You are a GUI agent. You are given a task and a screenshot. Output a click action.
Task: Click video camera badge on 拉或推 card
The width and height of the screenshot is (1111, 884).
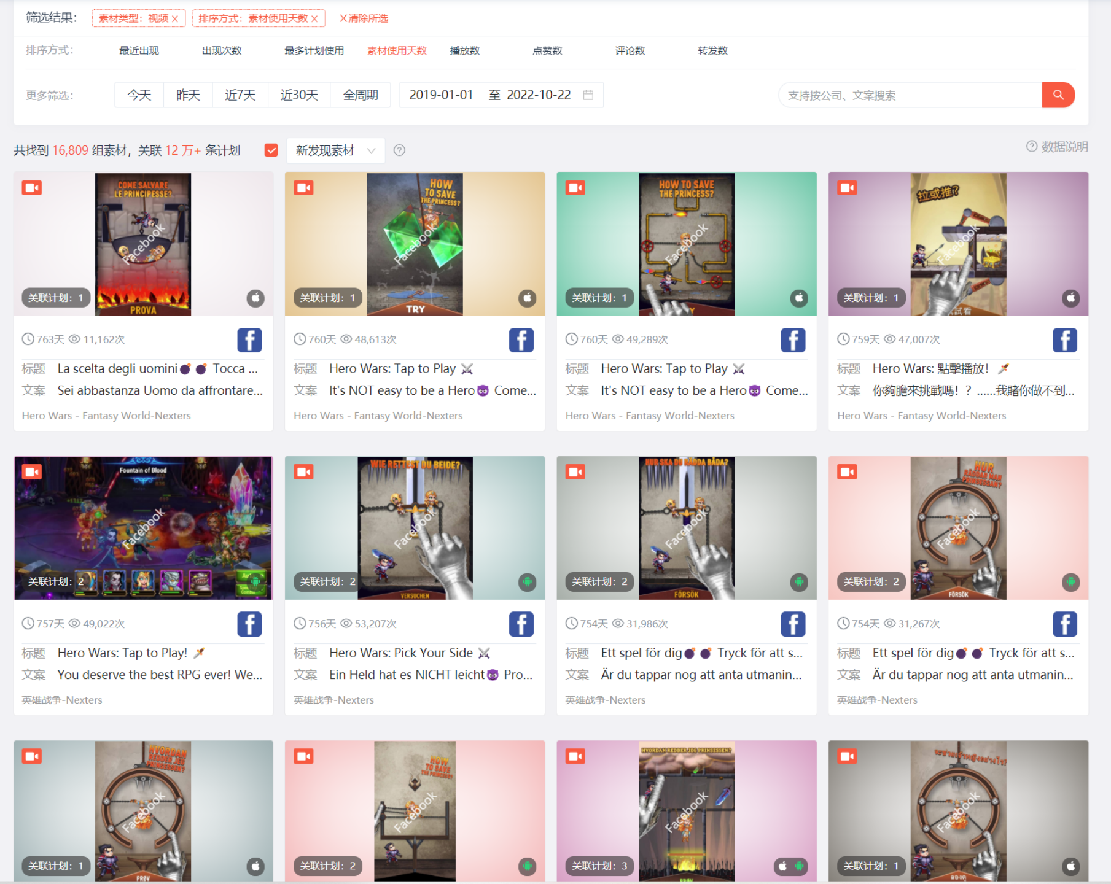(847, 188)
